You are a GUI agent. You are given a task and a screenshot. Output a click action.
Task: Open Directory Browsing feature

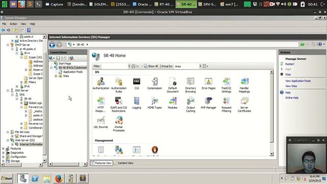(x=191, y=85)
